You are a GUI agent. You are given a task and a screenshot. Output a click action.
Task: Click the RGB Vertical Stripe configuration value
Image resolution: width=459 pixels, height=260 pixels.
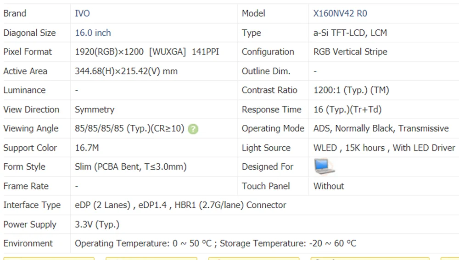coord(350,52)
